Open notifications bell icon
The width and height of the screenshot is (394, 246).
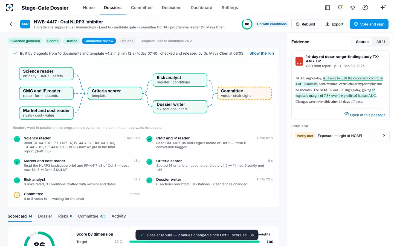[x=340, y=8]
